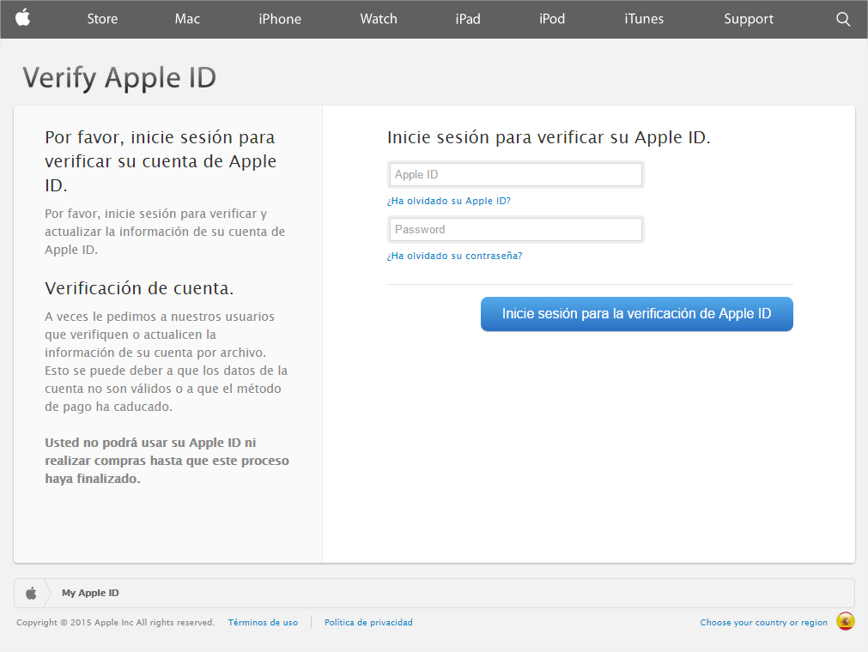Select Watch in the top navigation
The image size is (868, 652).
[x=379, y=19]
